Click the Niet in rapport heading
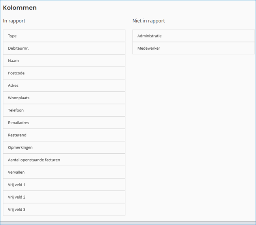Screen dimensions: 256x225 pyautogui.click(x=149, y=21)
